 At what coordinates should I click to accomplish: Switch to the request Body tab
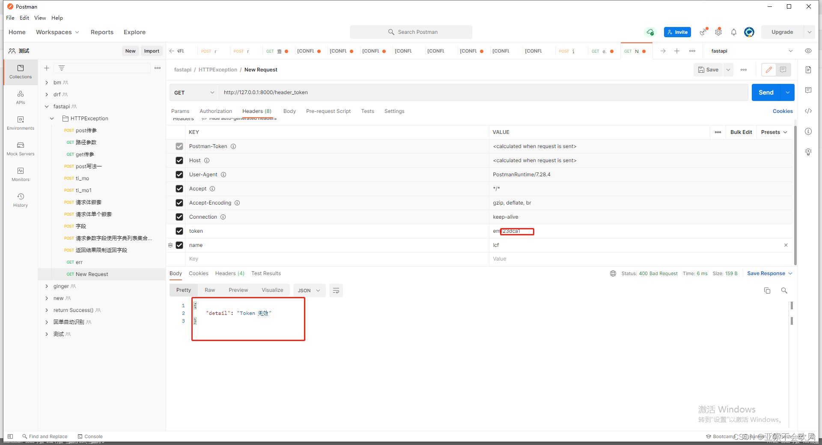pos(289,111)
